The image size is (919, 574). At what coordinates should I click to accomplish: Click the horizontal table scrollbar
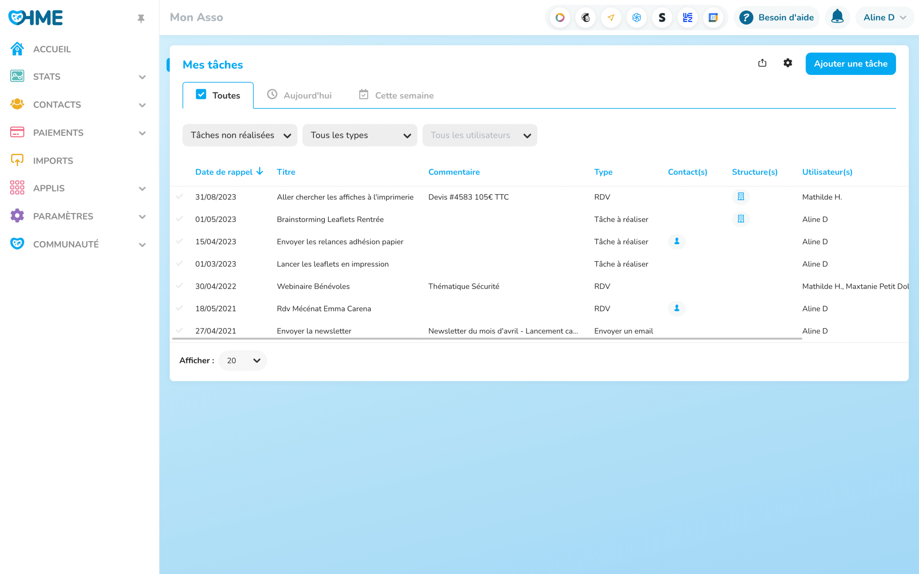click(487, 338)
